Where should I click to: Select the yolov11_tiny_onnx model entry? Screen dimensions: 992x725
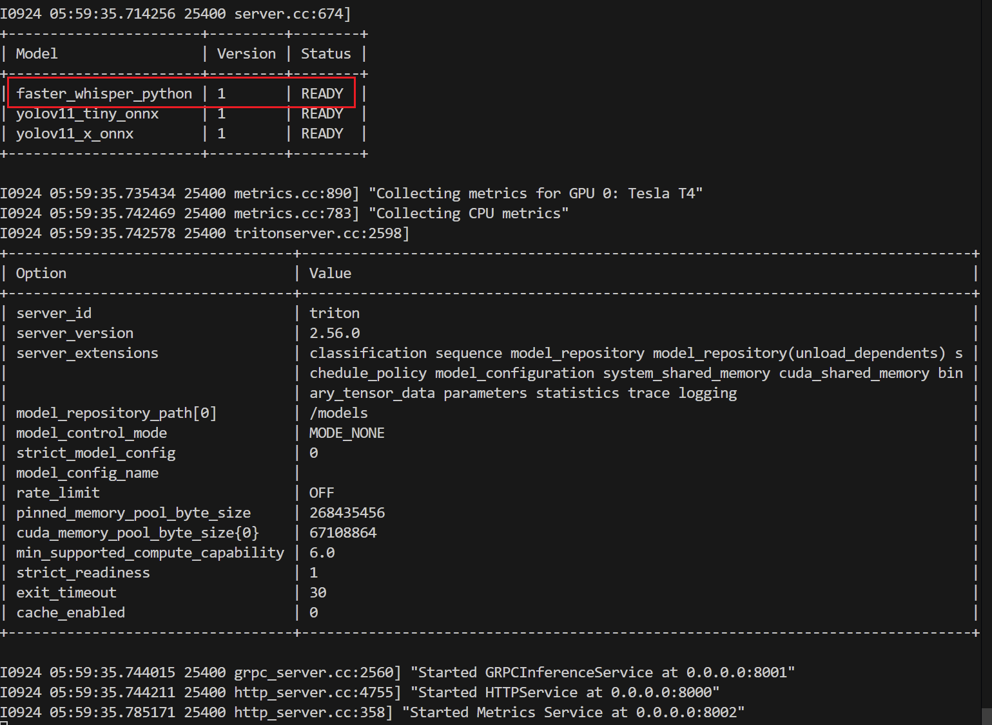(x=87, y=114)
